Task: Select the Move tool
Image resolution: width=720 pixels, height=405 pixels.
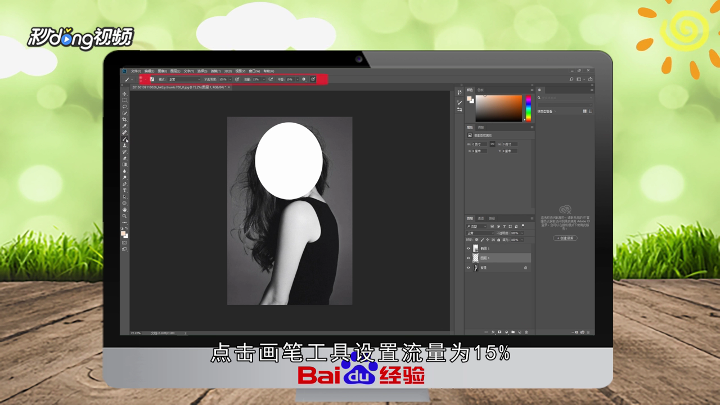Action: (x=124, y=94)
